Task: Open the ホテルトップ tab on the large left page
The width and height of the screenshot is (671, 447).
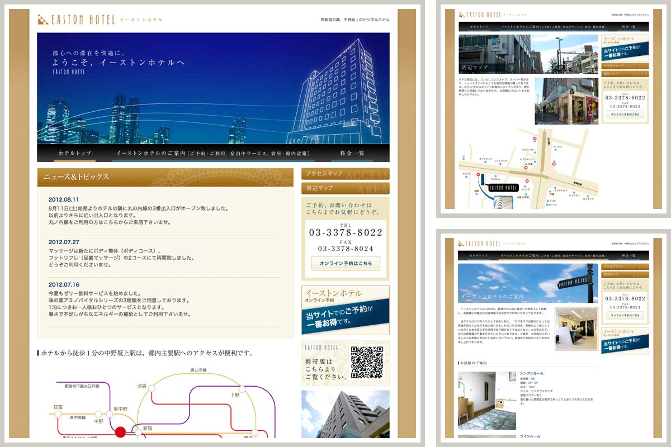Action: point(74,153)
